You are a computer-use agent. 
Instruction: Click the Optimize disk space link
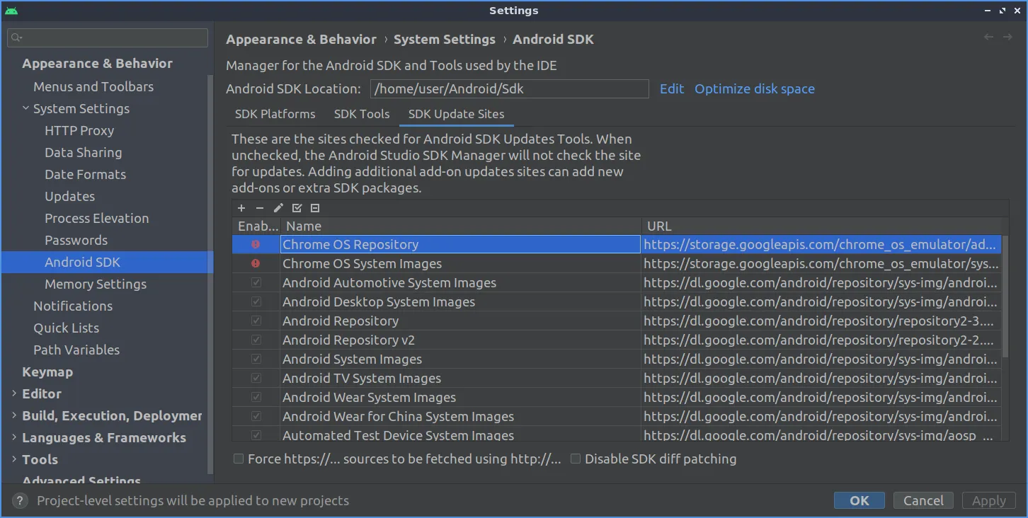pos(755,88)
